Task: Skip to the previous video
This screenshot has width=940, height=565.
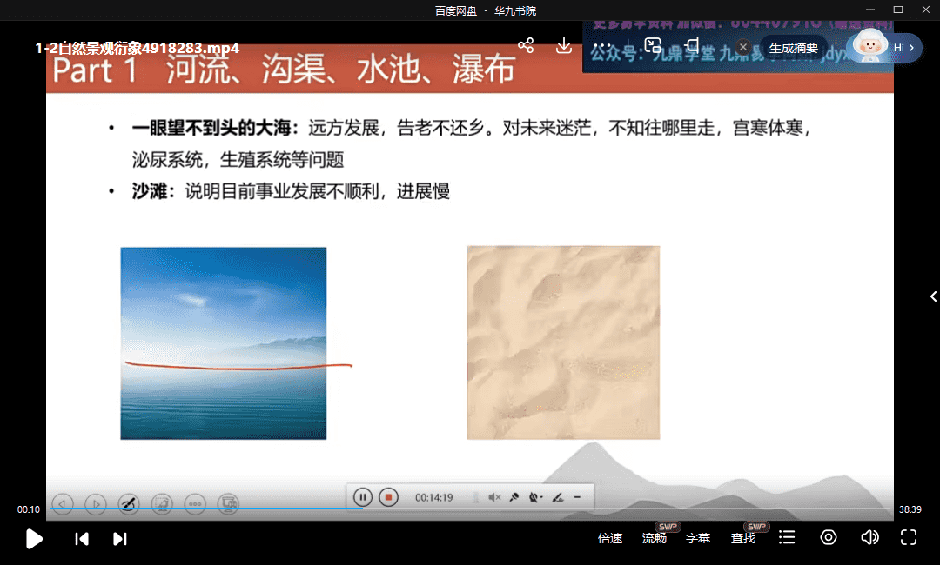Action: point(82,539)
